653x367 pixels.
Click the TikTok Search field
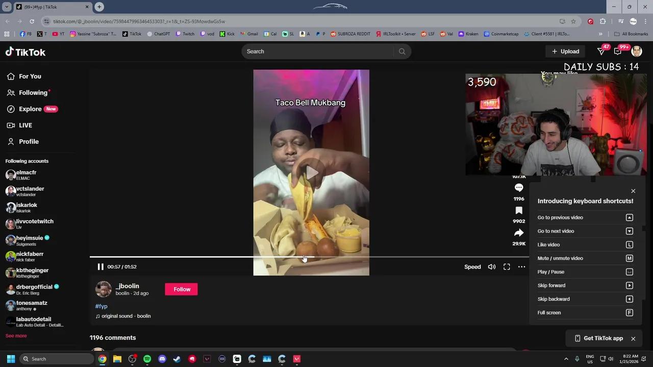click(x=316, y=51)
